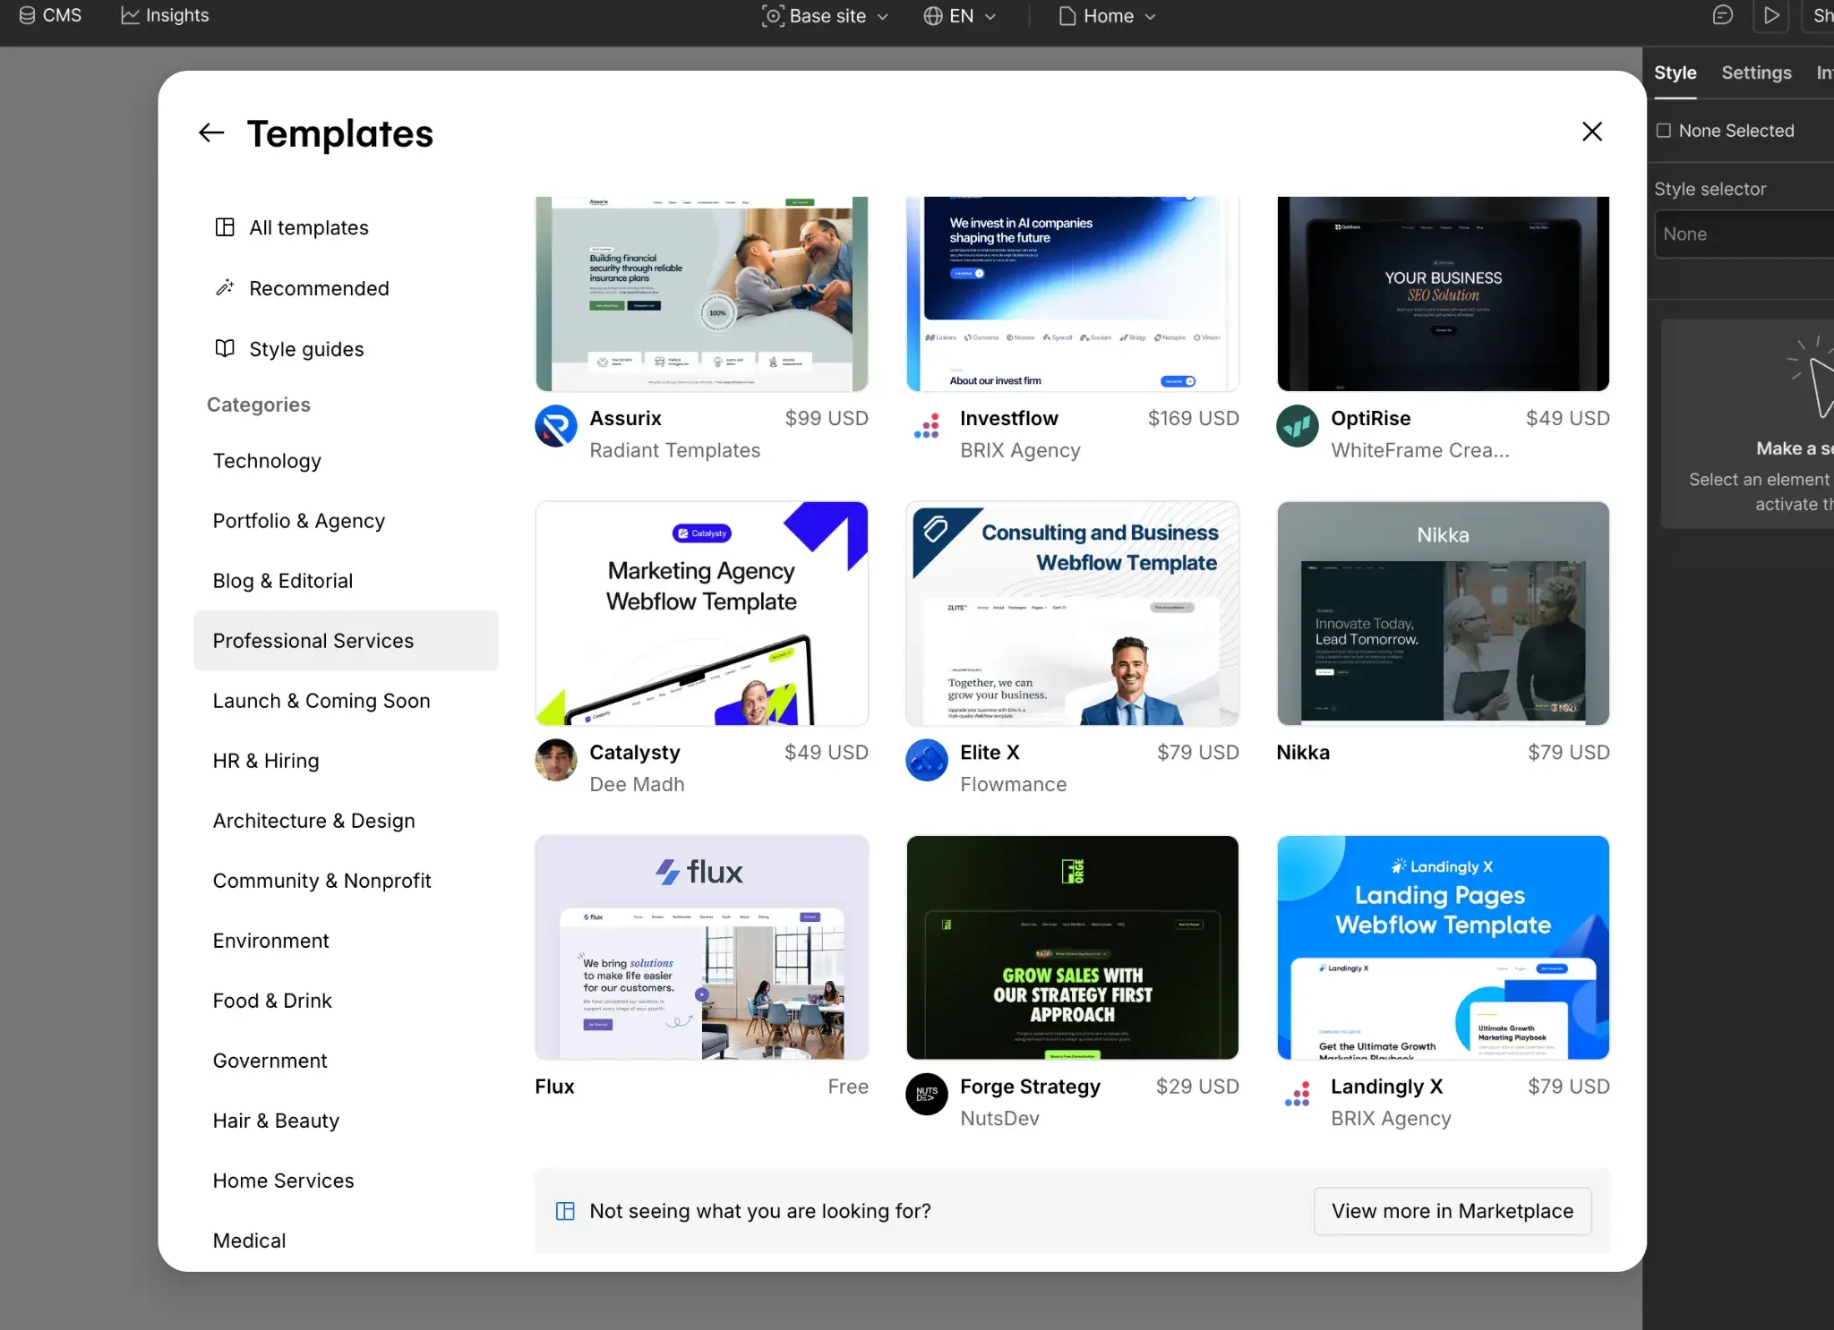Open the Investflow template thumbnail
This screenshot has width=1834, height=1330.
pyautogui.click(x=1072, y=294)
